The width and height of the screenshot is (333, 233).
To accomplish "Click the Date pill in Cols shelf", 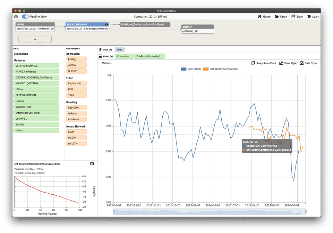I will (x=120, y=50).
